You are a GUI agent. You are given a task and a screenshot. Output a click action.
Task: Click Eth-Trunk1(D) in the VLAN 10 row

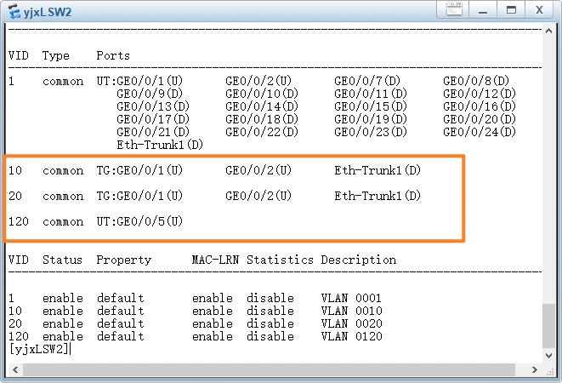point(377,170)
